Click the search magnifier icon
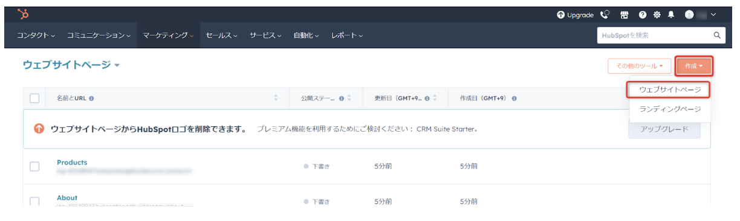Image resolution: width=740 pixels, height=221 pixels. click(x=717, y=36)
